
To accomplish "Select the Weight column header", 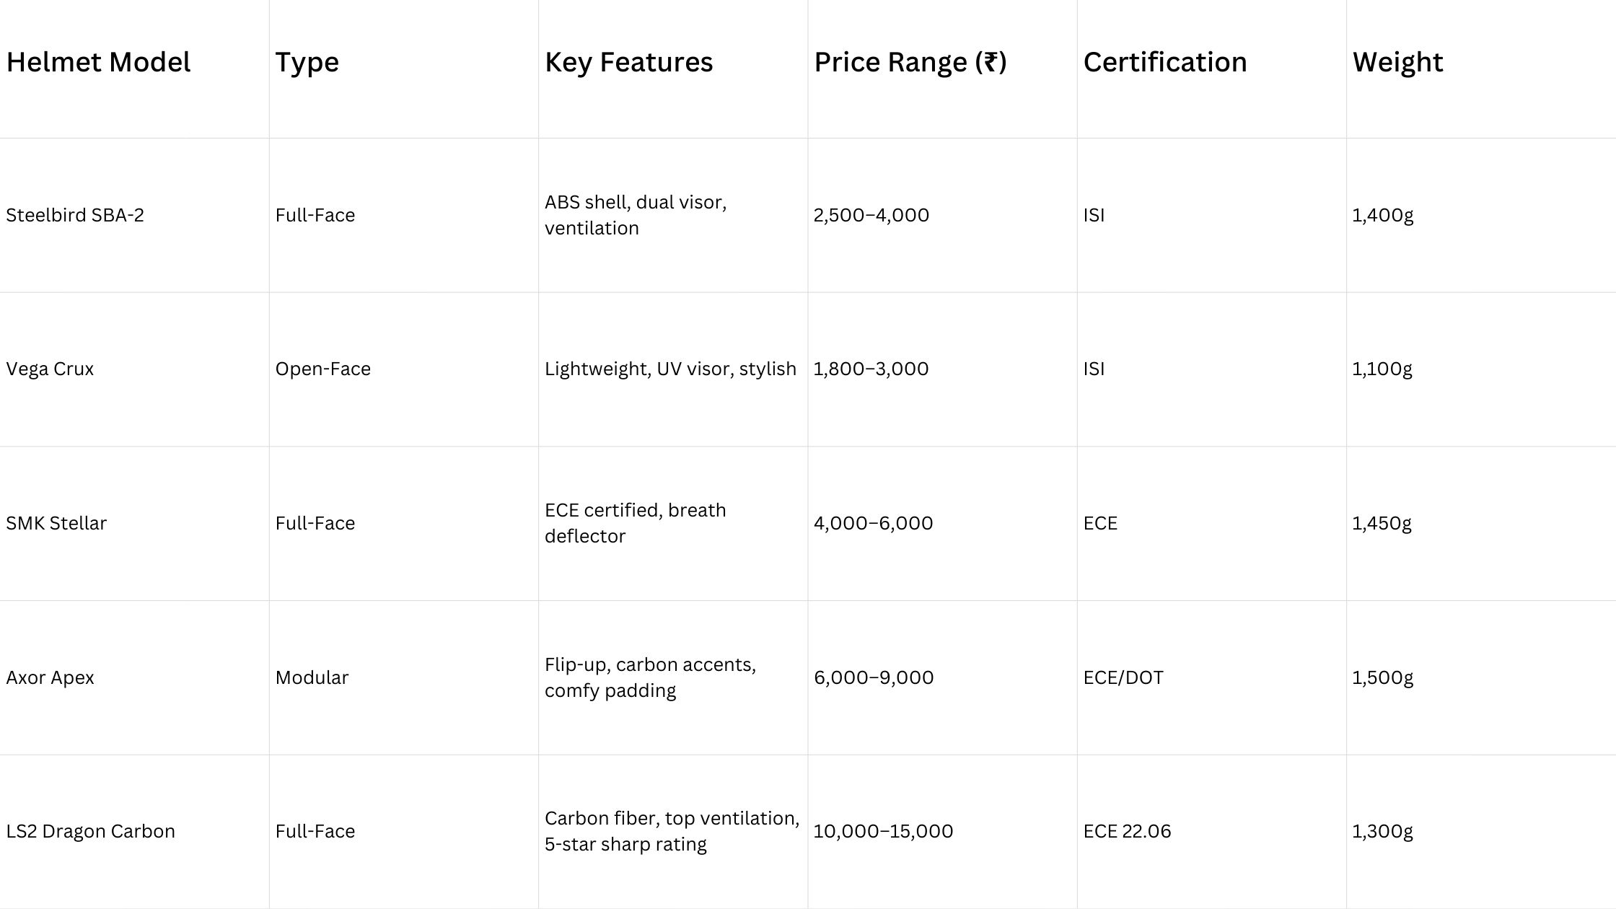I will tap(1397, 63).
